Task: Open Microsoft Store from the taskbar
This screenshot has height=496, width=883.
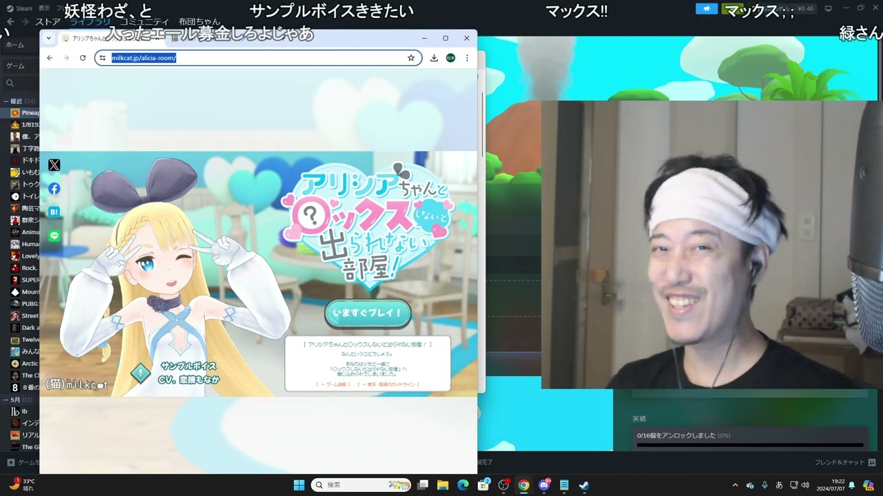Action: click(484, 485)
